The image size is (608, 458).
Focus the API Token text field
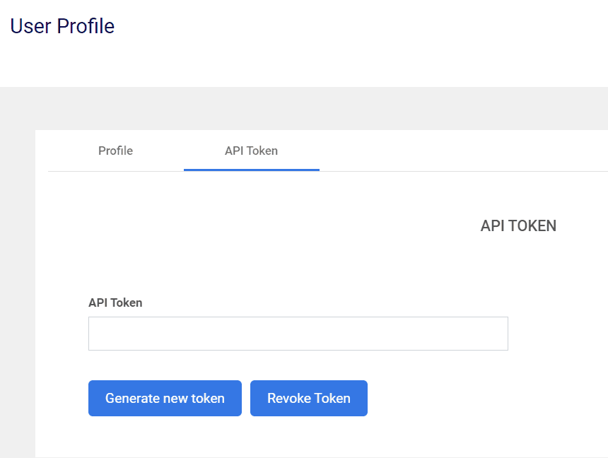coord(298,334)
